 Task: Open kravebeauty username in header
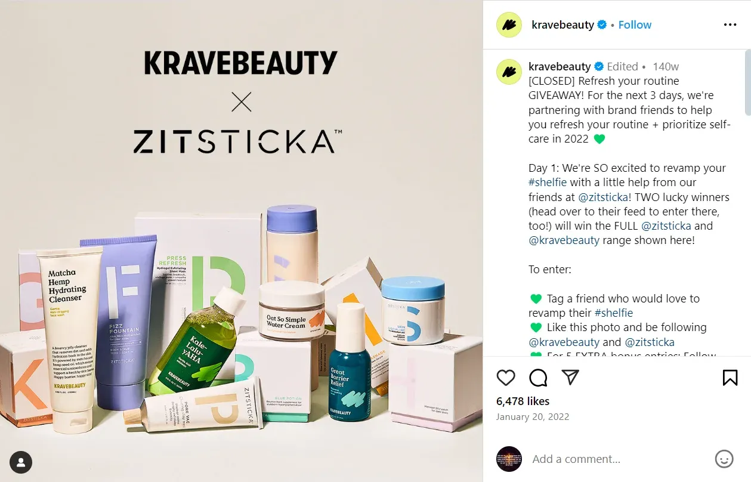click(x=563, y=25)
